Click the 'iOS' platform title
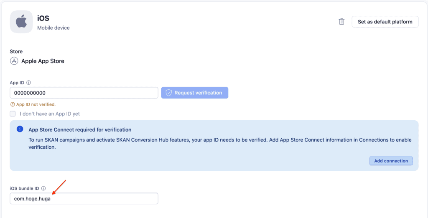428x218 pixels. tap(43, 18)
